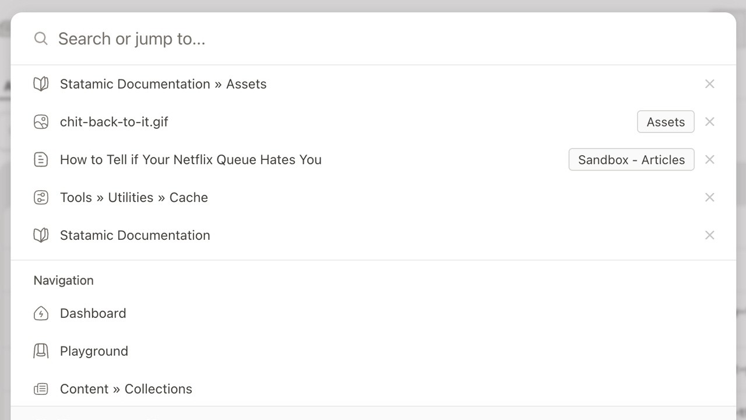Viewport: 746px width, 420px height.
Task: Click the Assets badge
Action: click(x=666, y=122)
